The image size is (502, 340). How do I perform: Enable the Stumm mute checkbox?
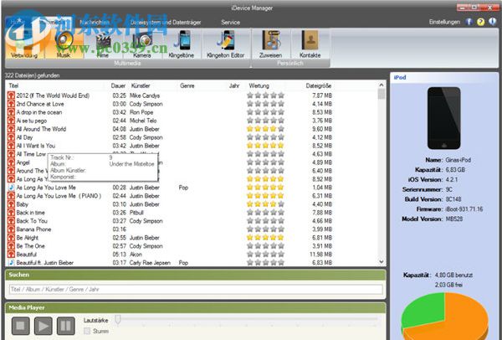pos(87,331)
